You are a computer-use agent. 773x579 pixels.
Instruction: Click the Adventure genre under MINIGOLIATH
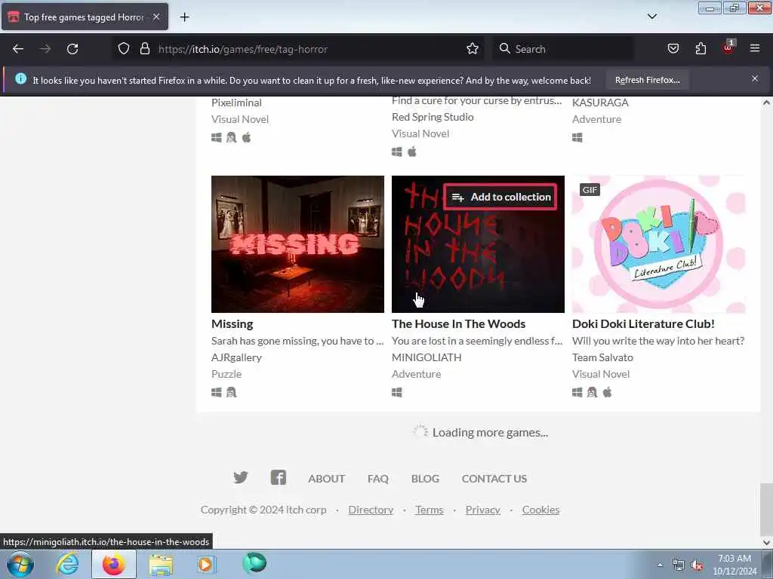click(417, 374)
